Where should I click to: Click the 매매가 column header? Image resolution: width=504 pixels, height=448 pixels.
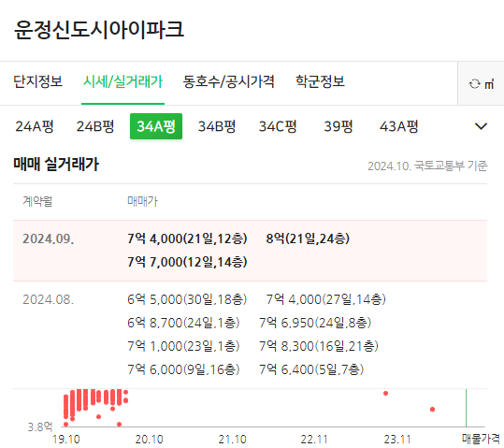(142, 201)
